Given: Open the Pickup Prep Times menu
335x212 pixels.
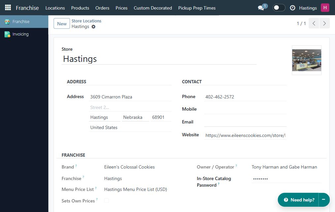Looking at the screenshot, I should click(x=197, y=8).
